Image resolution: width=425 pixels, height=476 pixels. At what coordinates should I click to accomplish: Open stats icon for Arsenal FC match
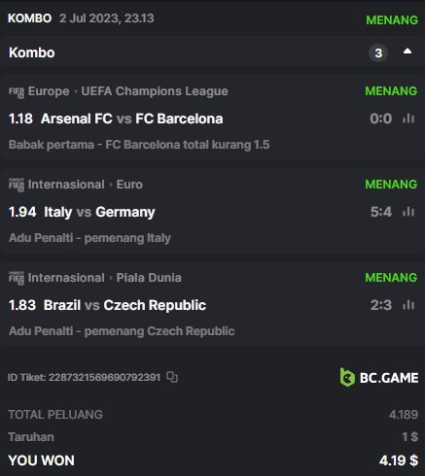click(408, 119)
